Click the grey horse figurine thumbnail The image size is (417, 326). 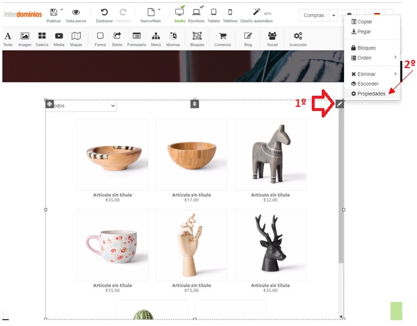[x=271, y=154]
